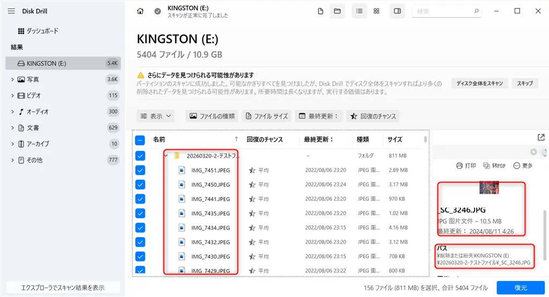Uncheck IMG_7432.JPEG checkbox
Image resolution: width=549 pixels, height=297 pixels.
pyautogui.click(x=140, y=242)
